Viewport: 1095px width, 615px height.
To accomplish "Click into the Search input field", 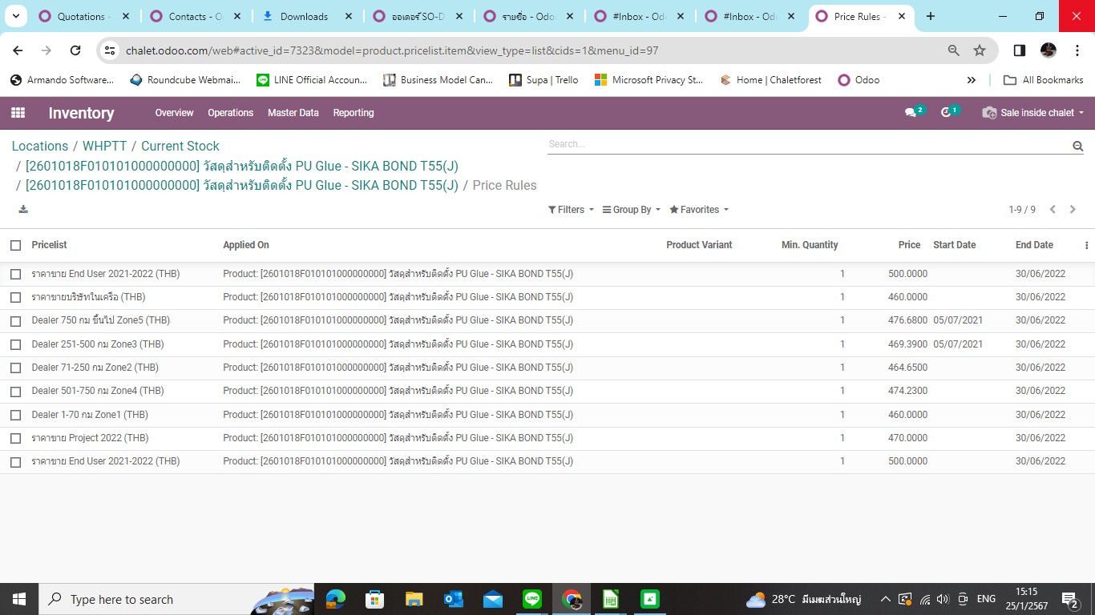I will 806,144.
